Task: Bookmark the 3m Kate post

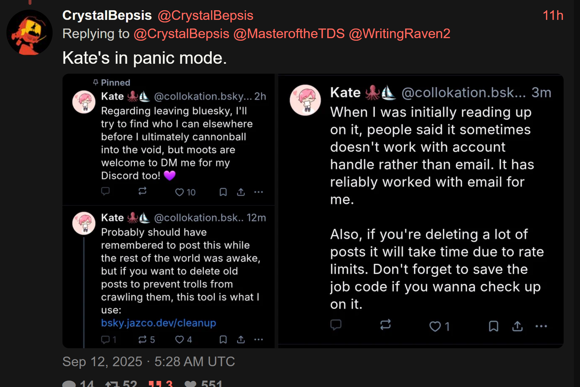Action: click(x=493, y=326)
